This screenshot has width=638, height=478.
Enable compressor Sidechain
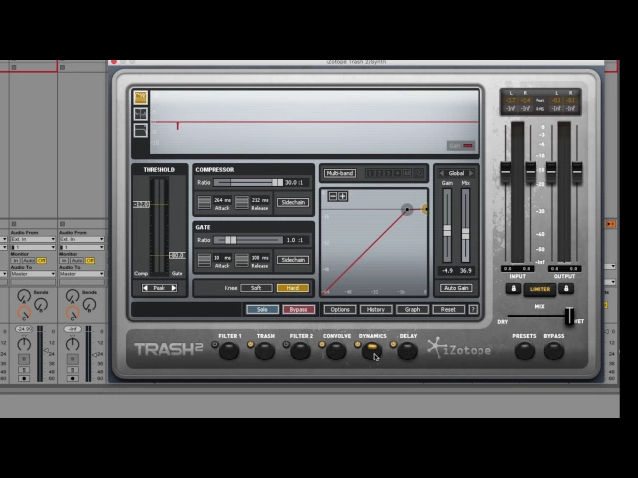[293, 202]
